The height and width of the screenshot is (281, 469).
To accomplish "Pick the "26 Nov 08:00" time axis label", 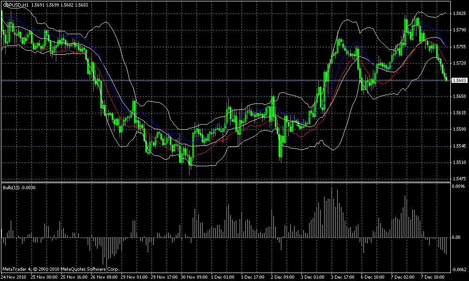I will point(105,277).
